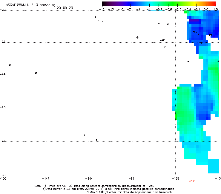Click the note line starting "Note: 1) Times are GMT"
The image size is (221, 194).
point(94,186)
